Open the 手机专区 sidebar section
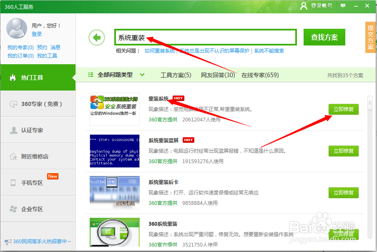This screenshot has height=252, width=377. [x=38, y=182]
